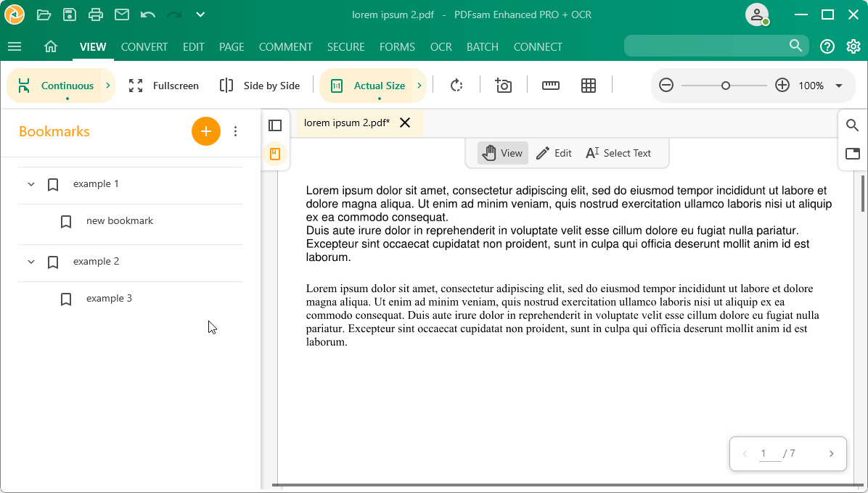Switch to Select Text mode
The image size is (868, 493).
pos(618,153)
